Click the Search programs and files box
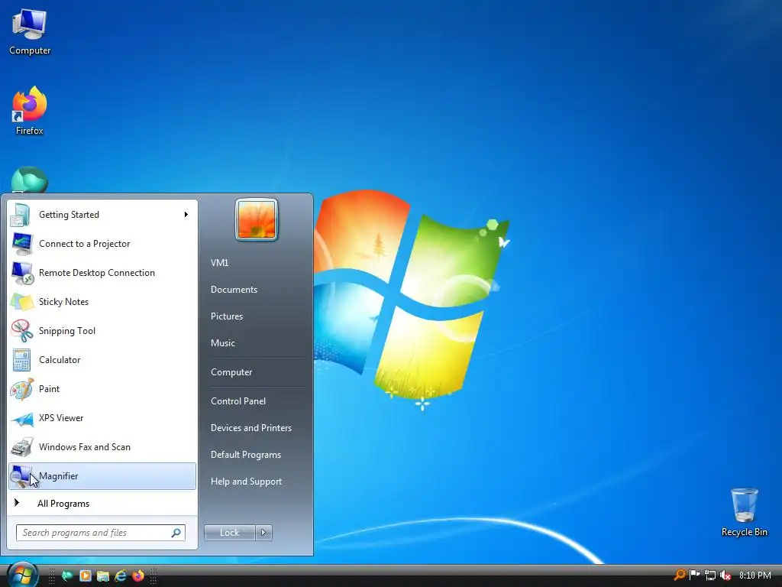 pos(101,533)
